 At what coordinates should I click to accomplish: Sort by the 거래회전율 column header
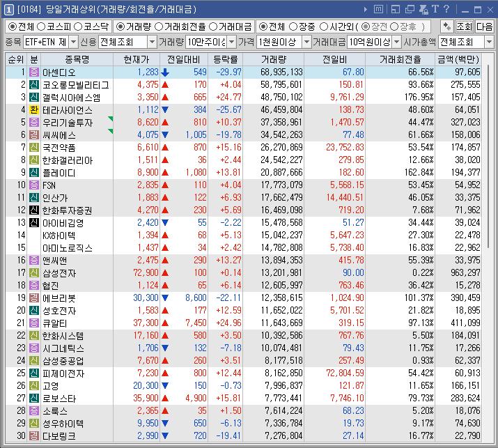(400, 59)
